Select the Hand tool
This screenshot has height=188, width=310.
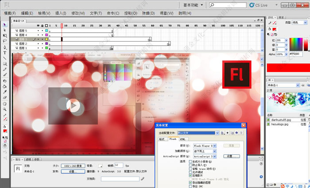click(x=5, y=104)
